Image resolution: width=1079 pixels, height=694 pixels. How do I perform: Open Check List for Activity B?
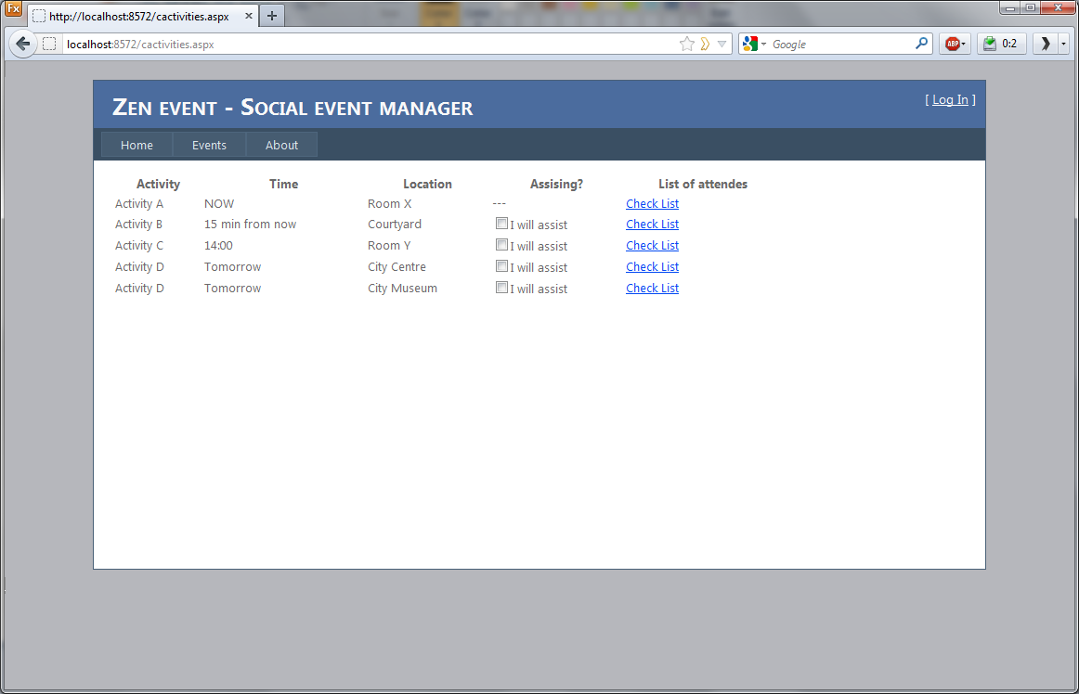click(x=653, y=225)
